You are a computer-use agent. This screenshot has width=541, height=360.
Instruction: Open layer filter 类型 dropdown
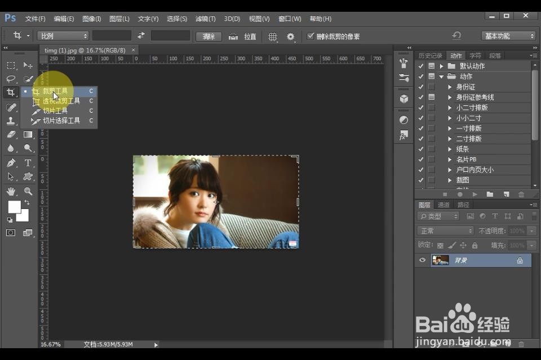[x=438, y=216]
